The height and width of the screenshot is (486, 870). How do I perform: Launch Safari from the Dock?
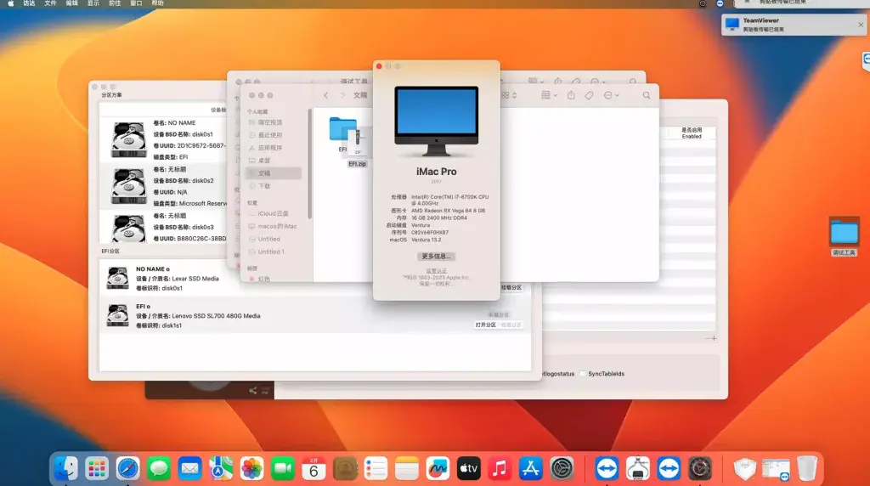click(127, 469)
